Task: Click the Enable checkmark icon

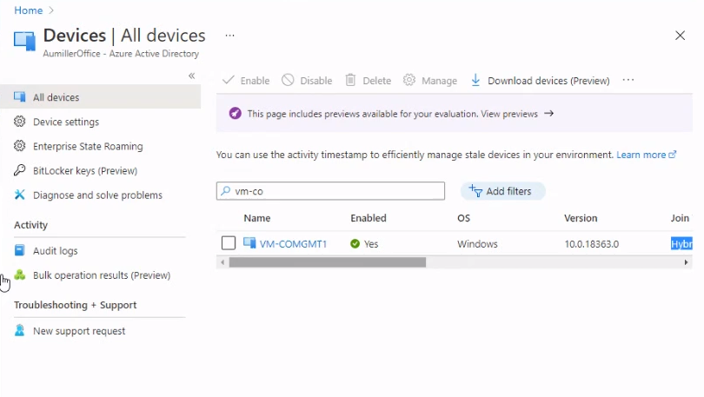Action: click(229, 80)
